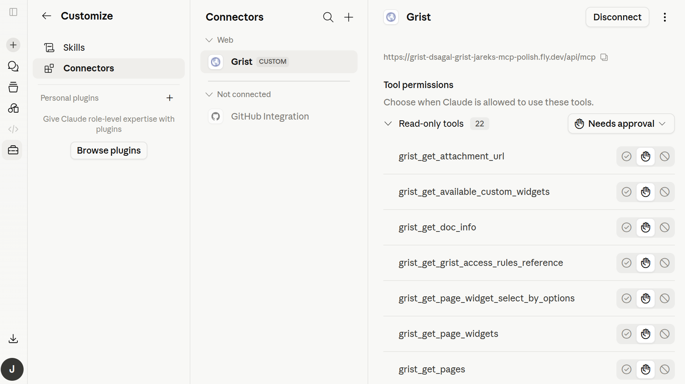
Task: Click Browse plugins button
Action: point(109,150)
